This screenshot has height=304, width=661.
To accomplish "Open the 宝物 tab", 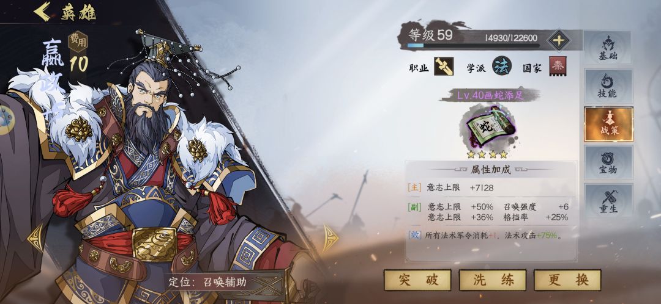I will pyautogui.click(x=608, y=162).
